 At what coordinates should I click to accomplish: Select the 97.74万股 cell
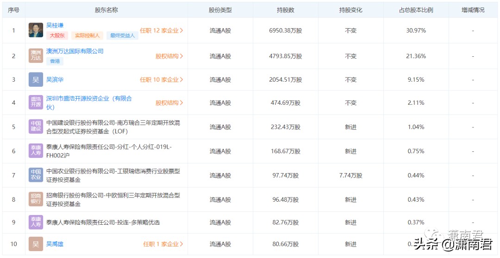pyautogui.click(x=285, y=175)
